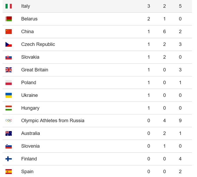
Task: Click the Hungary flag icon
Action: pyautogui.click(x=9, y=108)
